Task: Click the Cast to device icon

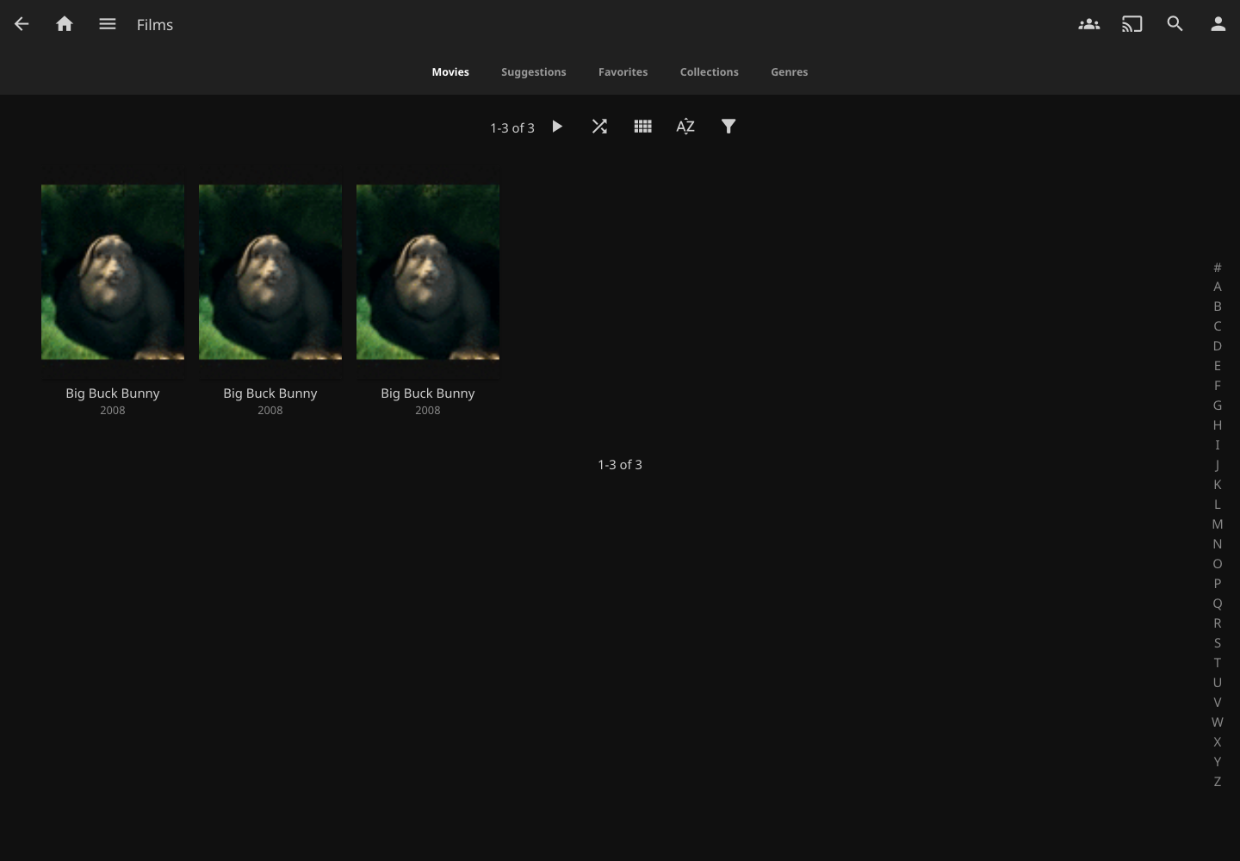Action: [x=1132, y=24]
